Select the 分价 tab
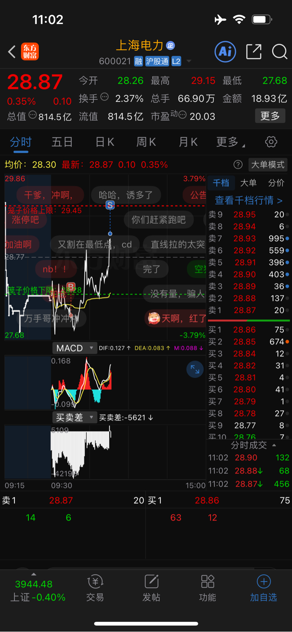This screenshot has height=632, width=292. pos(276,183)
